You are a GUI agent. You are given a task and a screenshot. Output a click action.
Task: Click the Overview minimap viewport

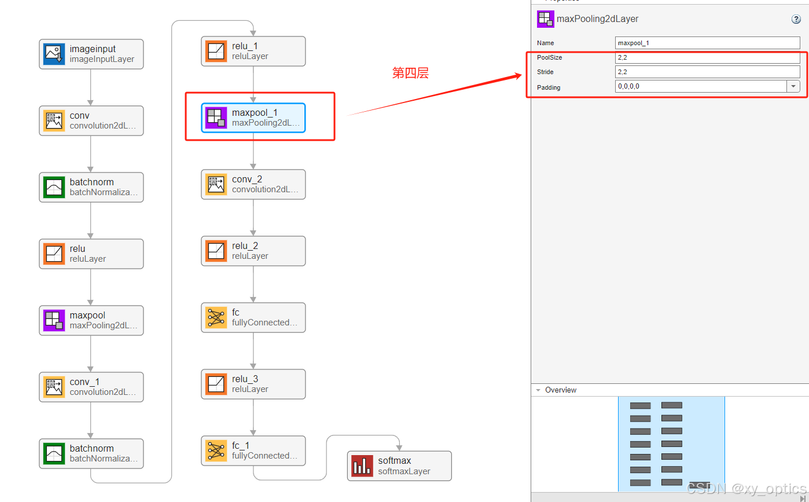click(x=671, y=444)
